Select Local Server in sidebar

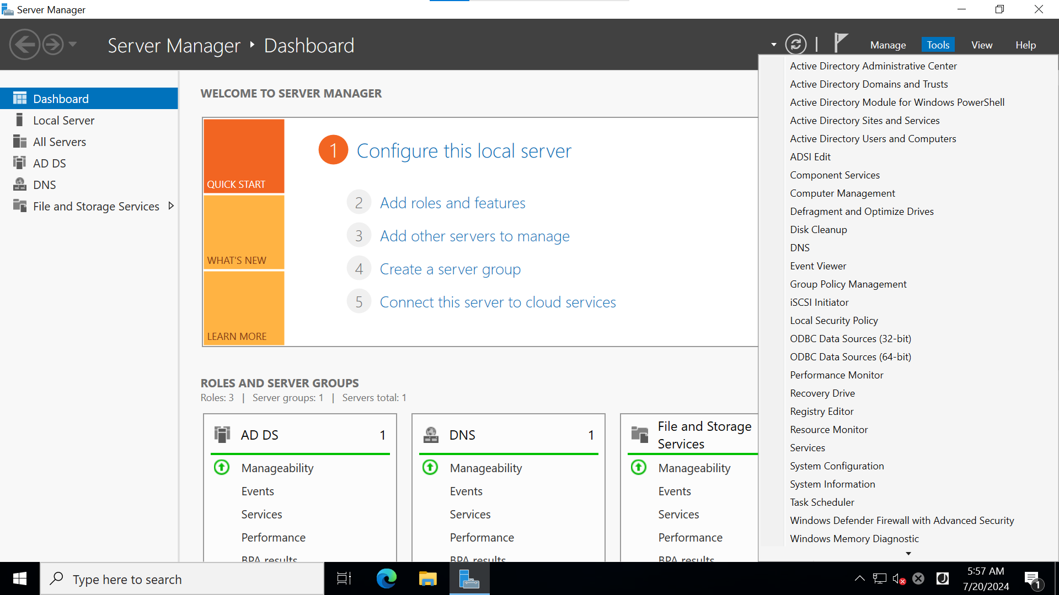pos(63,120)
